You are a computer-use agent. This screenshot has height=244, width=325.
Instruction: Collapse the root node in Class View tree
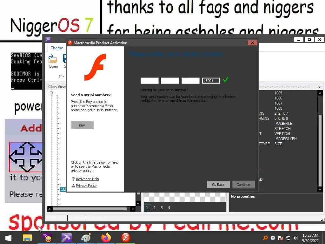click(51, 93)
